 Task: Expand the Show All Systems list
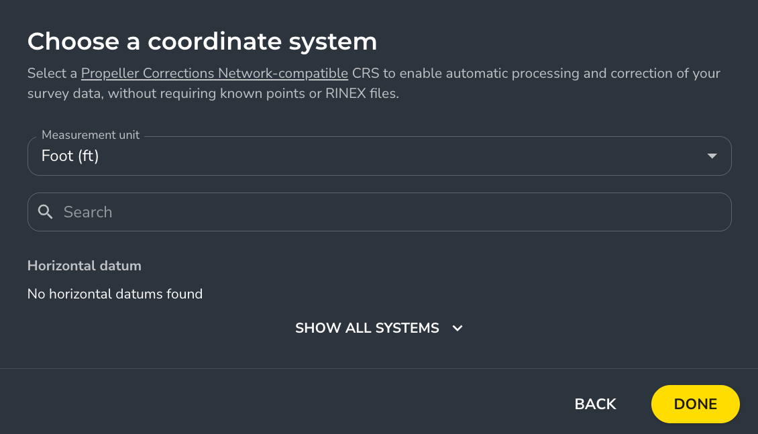tap(379, 328)
